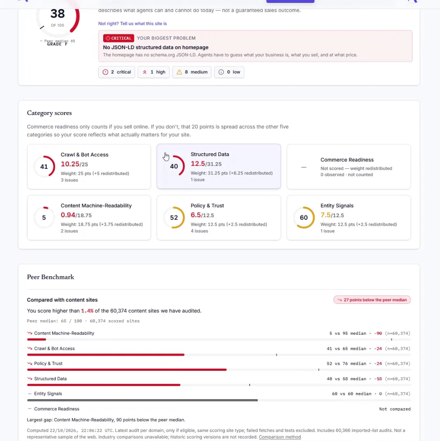Screen dimensions: 440x441
Task: Click the '12.5/31.25' Structured Data score
Action: [x=206, y=164]
